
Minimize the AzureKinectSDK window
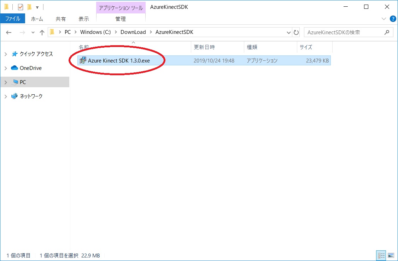pyautogui.click(x=345, y=7)
